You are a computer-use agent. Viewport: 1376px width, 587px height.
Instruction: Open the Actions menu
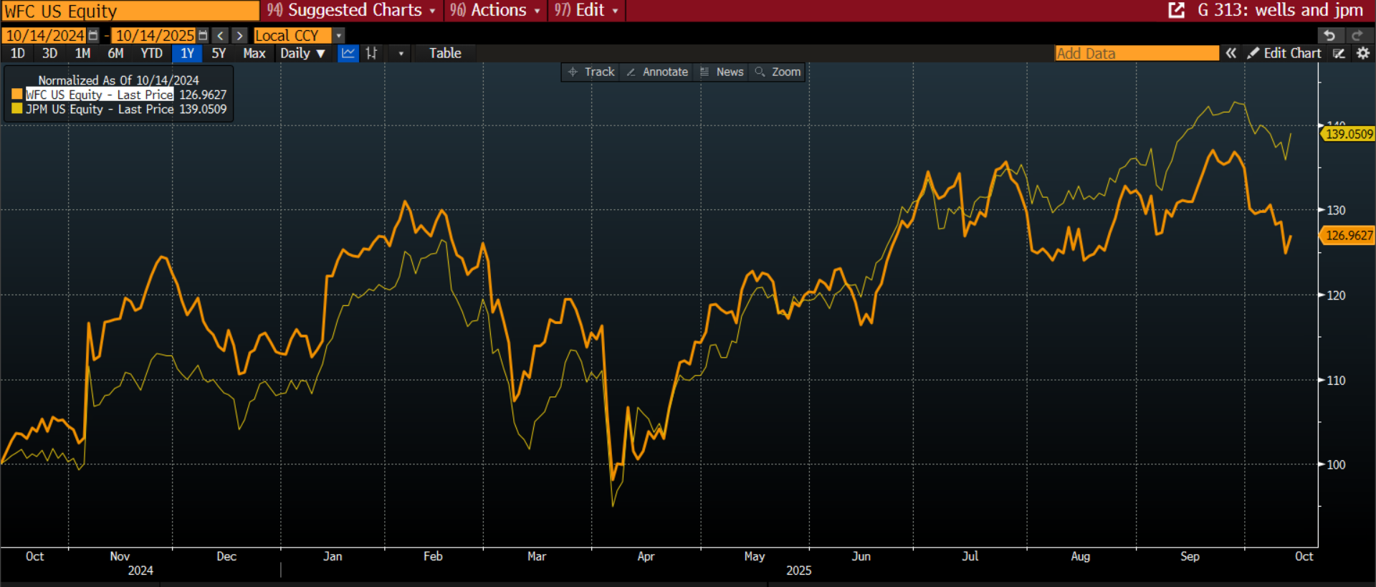[495, 10]
